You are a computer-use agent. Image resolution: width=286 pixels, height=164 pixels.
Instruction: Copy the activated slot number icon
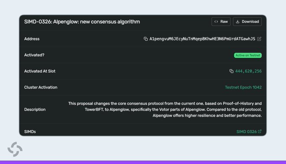[x=231, y=71]
